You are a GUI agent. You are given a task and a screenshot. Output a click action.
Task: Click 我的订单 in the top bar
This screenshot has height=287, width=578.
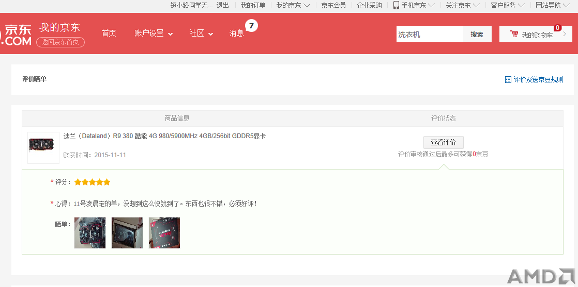pyautogui.click(x=253, y=5)
